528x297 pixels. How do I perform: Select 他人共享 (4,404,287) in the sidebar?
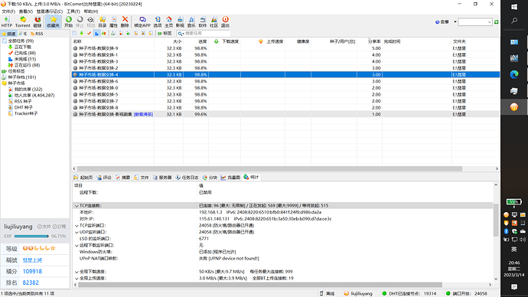pyautogui.click(x=34, y=95)
